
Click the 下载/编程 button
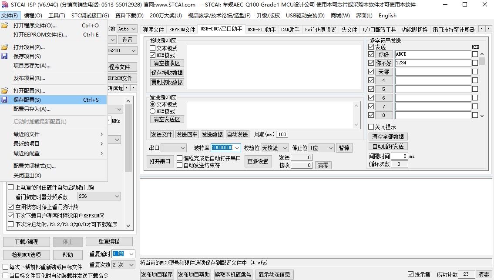coord(27,242)
